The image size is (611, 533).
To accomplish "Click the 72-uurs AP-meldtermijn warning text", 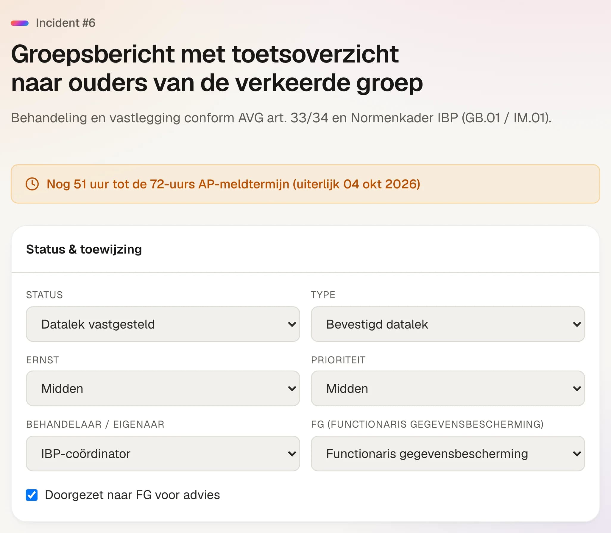I will [233, 184].
